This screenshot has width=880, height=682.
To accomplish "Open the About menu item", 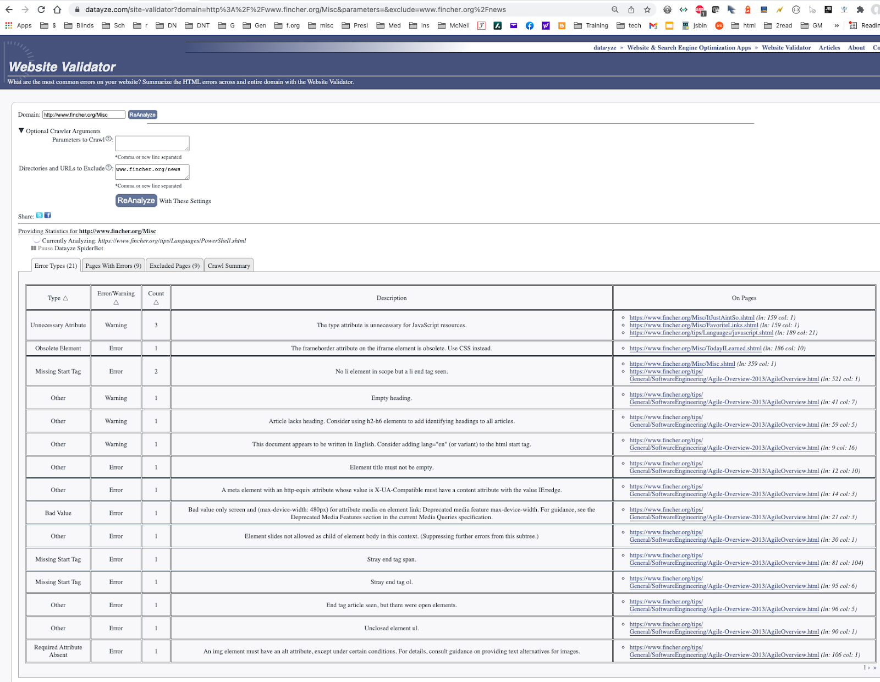I will (x=856, y=48).
